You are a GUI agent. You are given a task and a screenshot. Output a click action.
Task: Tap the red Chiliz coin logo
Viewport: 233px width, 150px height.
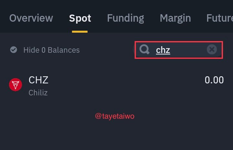pos(16,85)
